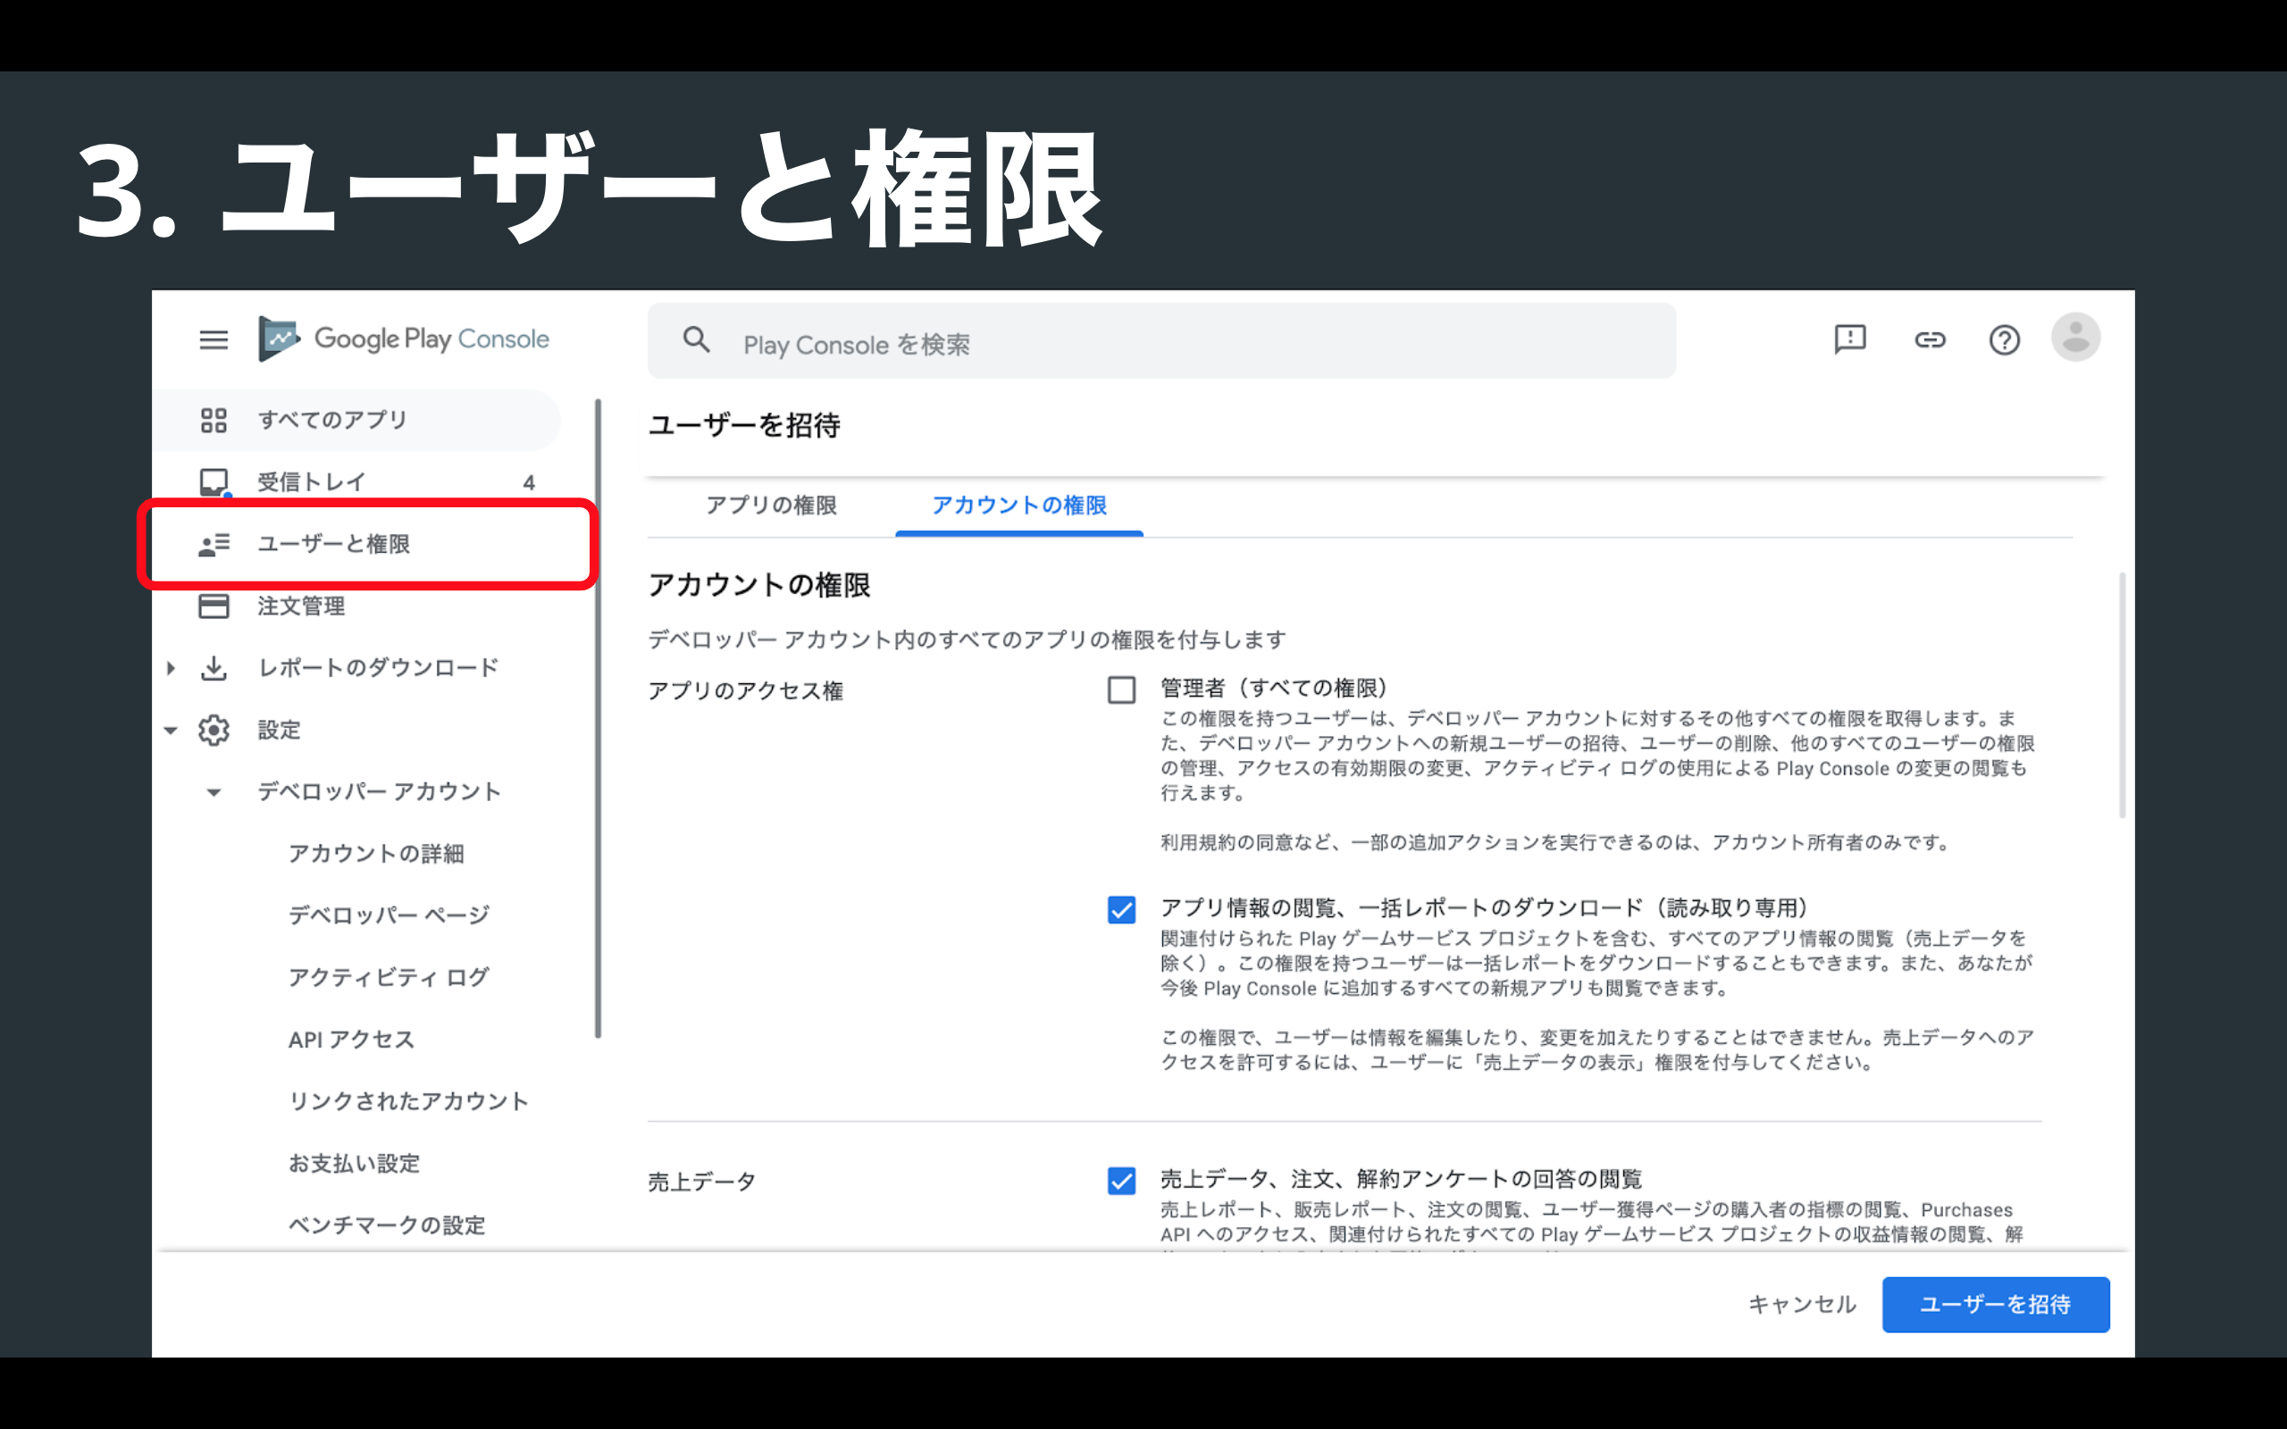
Task: Open リンクされたアカウント page
Action: tap(408, 1101)
